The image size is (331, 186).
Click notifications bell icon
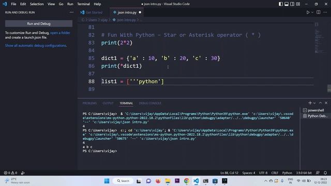325,173
